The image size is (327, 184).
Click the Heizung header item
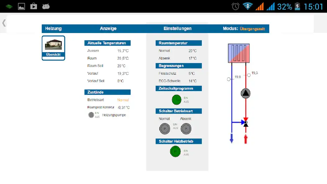coord(53,29)
